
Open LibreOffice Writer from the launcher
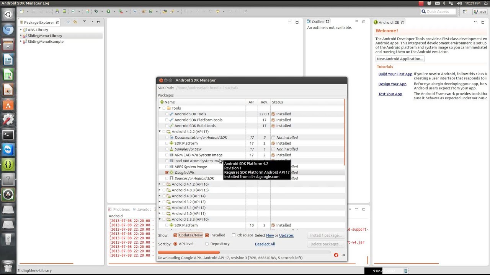point(8,60)
